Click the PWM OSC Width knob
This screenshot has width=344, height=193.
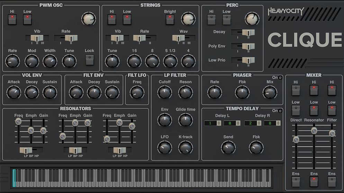[x=50, y=61]
